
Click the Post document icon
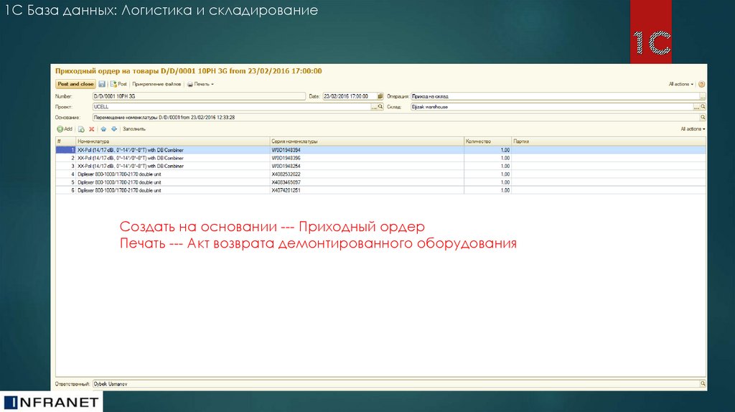click(x=118, y=84)
